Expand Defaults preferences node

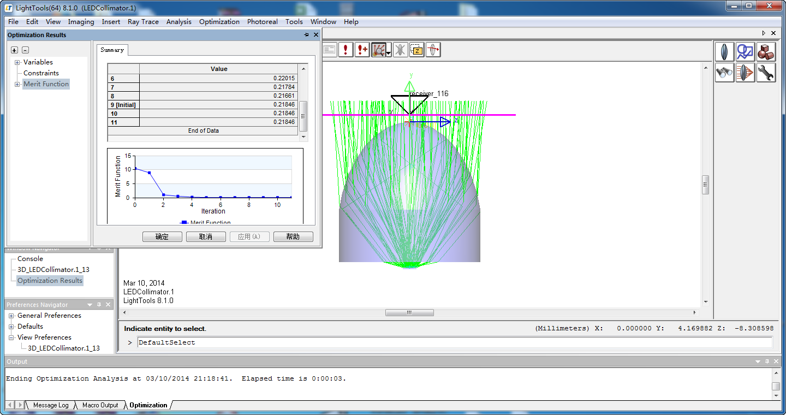pyautogui.click(x=11, y=327)
